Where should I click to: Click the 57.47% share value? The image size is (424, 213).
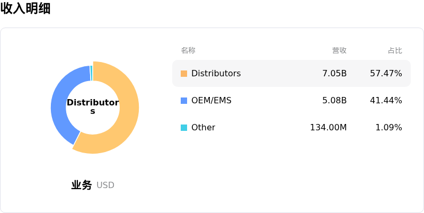(386, 74)
